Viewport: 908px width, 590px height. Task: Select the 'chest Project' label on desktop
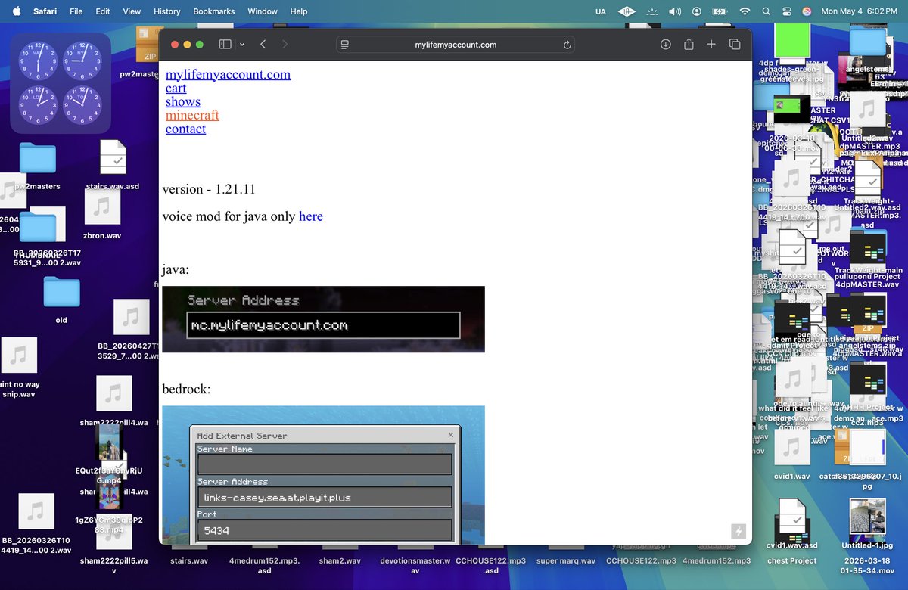coord(792,560)
